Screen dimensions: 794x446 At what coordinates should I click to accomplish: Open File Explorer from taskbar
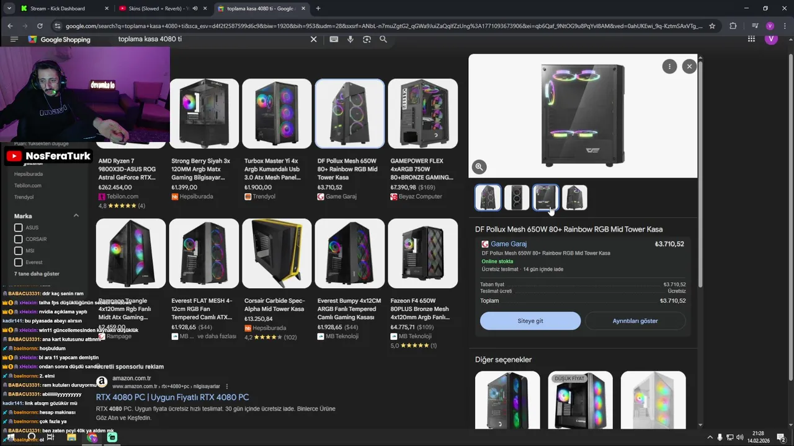click(x=71, y=437)
